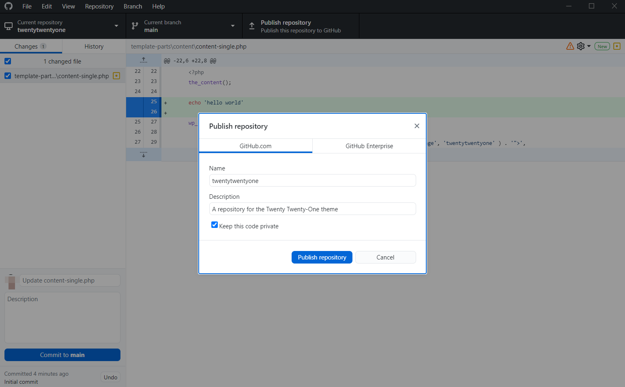
Task: Click the dialog Description input field
Action: point(312,209)
